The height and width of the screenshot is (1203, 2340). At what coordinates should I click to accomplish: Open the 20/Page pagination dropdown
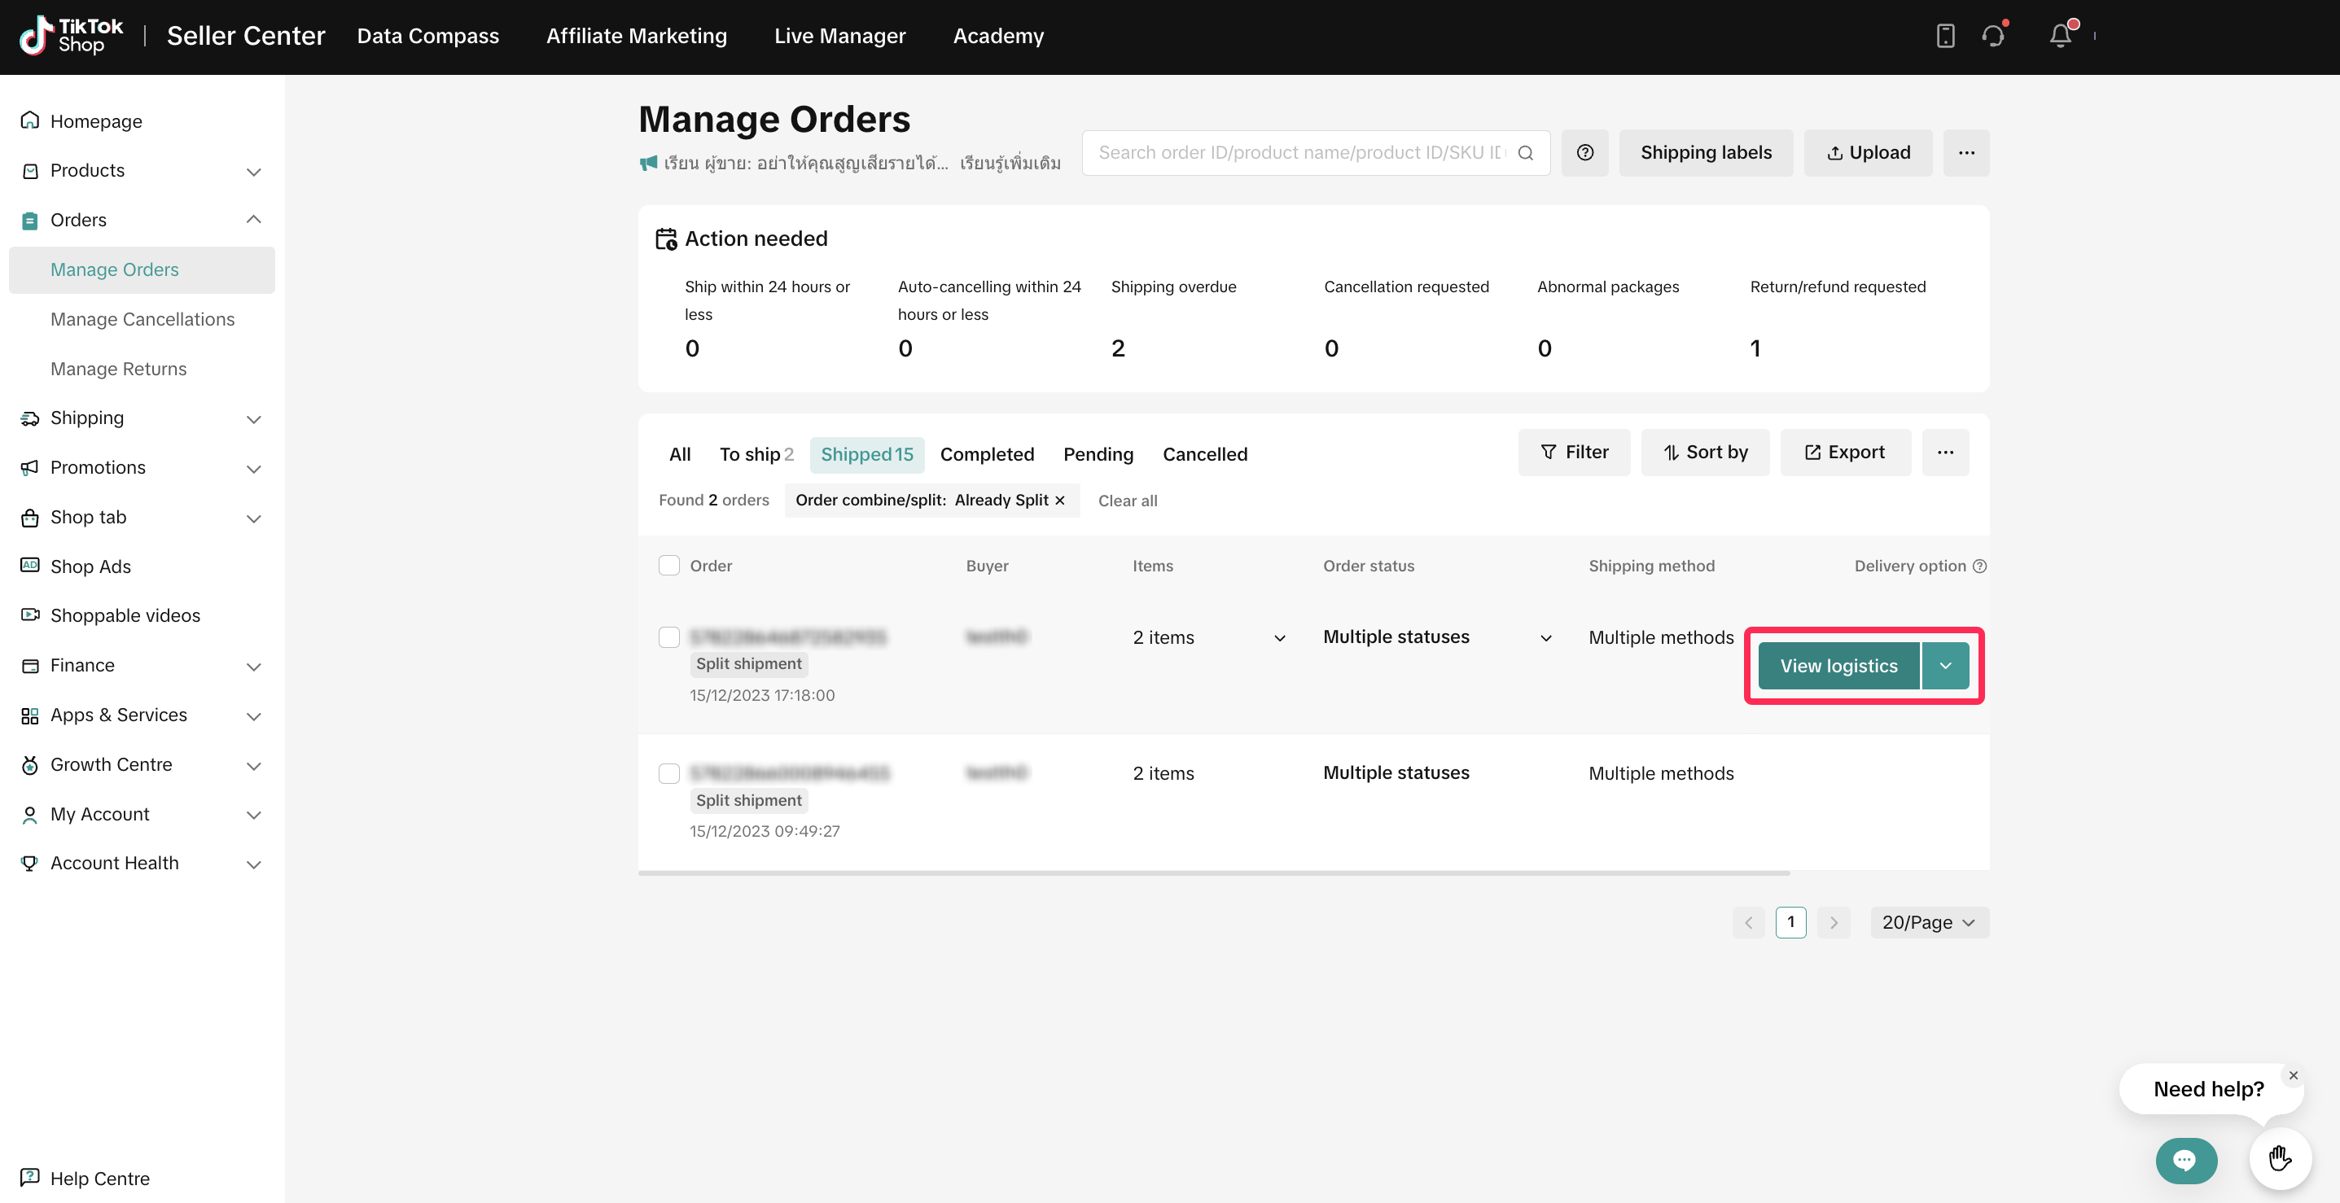tap(1929, 922)
